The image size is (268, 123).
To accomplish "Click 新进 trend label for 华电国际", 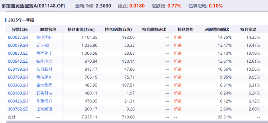I will [178, 37].
